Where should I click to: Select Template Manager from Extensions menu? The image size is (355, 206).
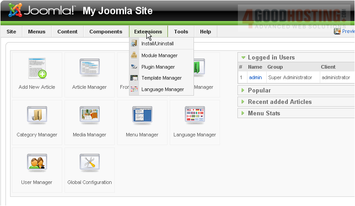coord(161,78)
